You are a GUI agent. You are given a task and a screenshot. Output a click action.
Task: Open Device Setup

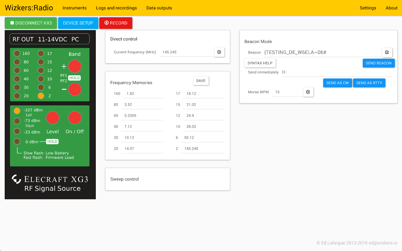coord(78,23)
